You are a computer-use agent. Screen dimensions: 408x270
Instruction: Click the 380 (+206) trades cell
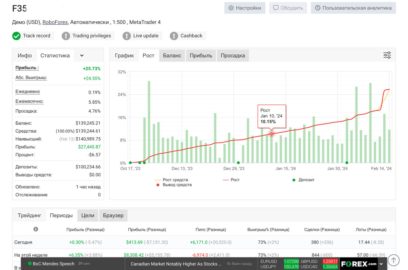coord(322,242)
